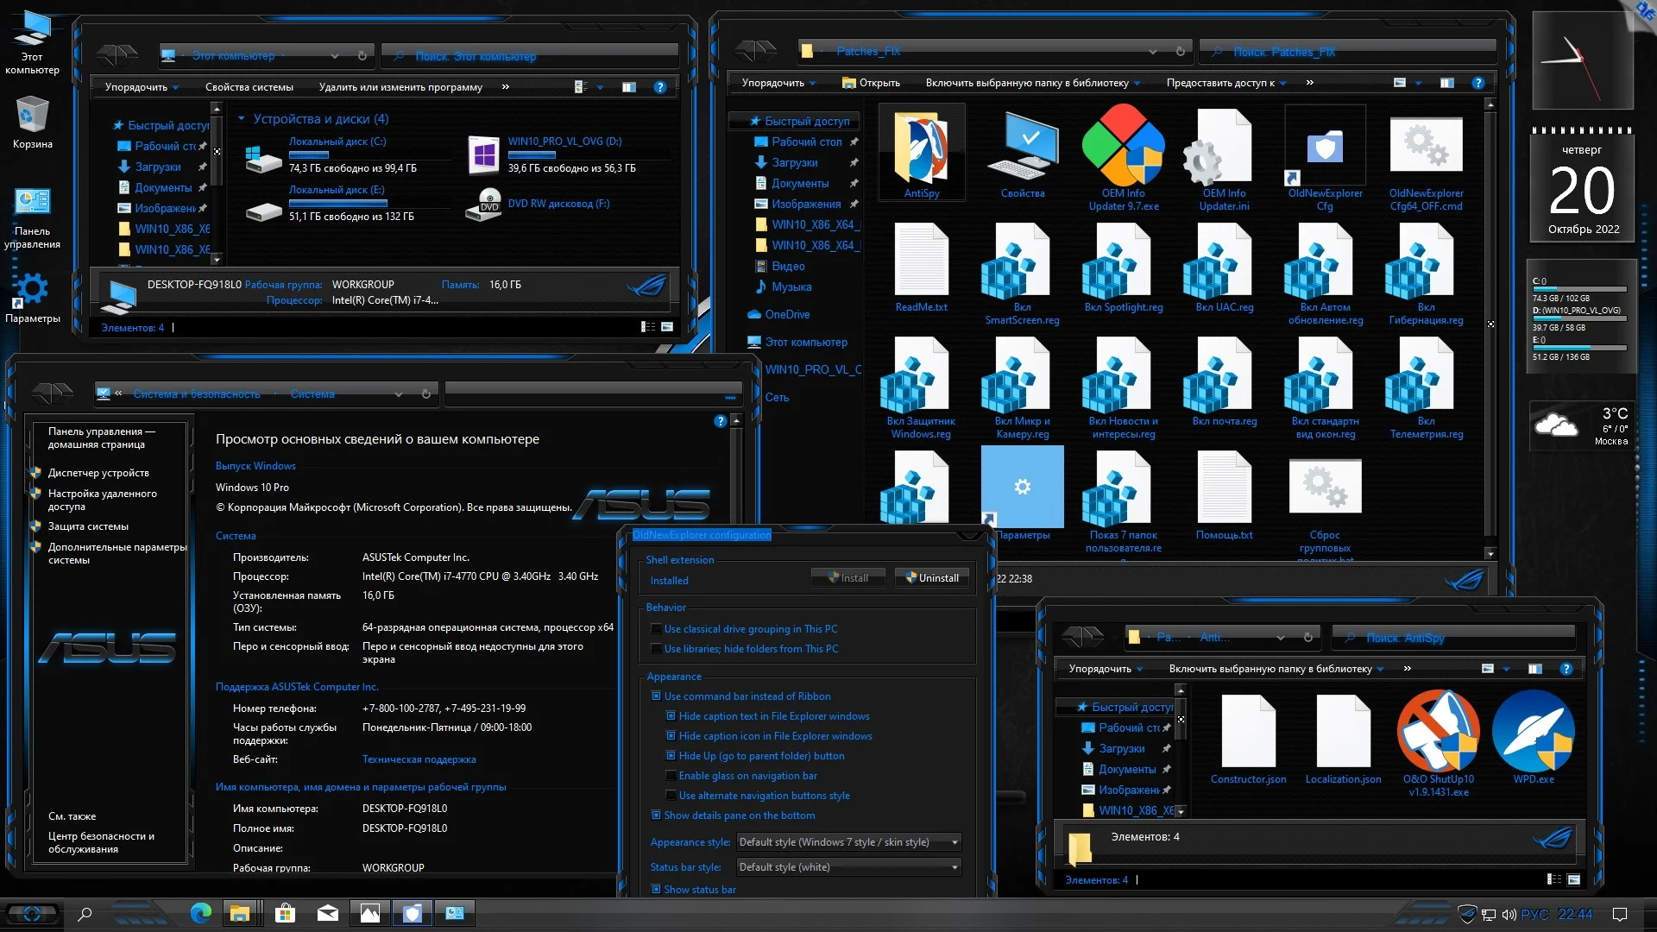Click Свойства системы in the command bar
Viewport: 1657px width, 932px height.
click(249, 87)
